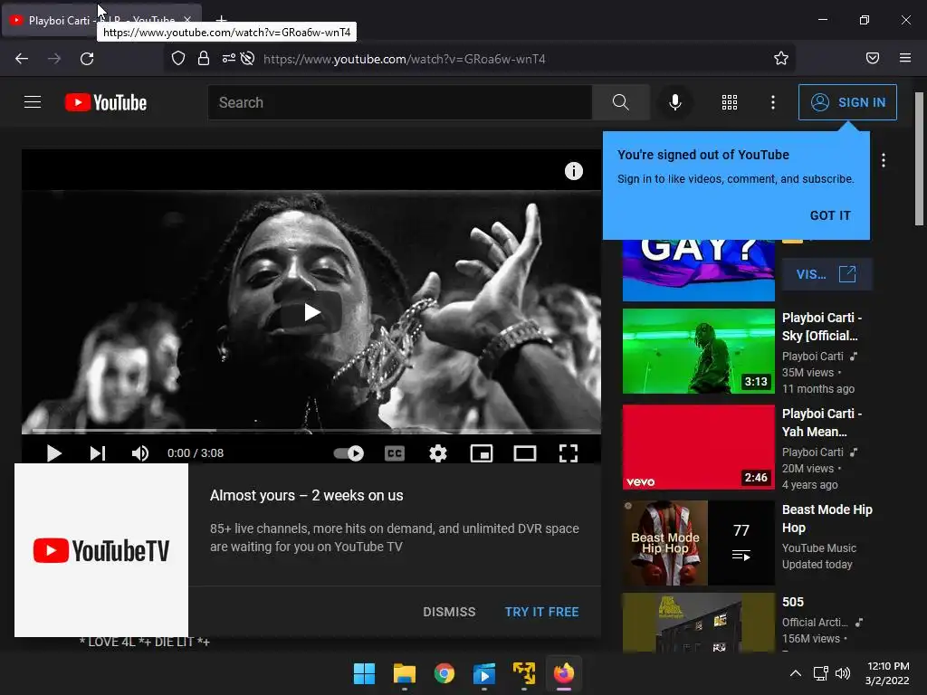Reload the current page
The width and height of the screenshot is (927, 695).
click(x=87, y=59)
